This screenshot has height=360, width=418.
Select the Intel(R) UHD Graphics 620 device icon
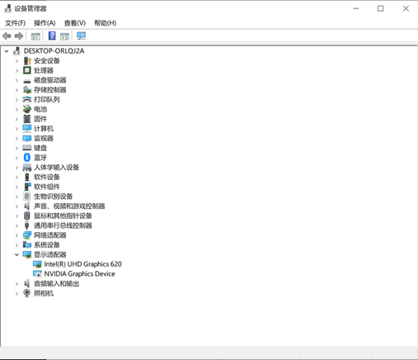pyautogui.click(x=37, y=264)
